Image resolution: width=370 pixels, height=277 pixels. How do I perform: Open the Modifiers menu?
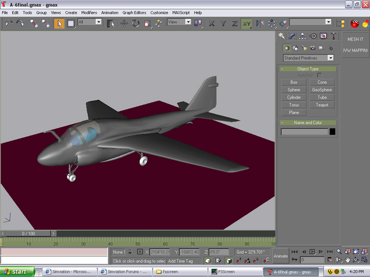pos(89,12)
